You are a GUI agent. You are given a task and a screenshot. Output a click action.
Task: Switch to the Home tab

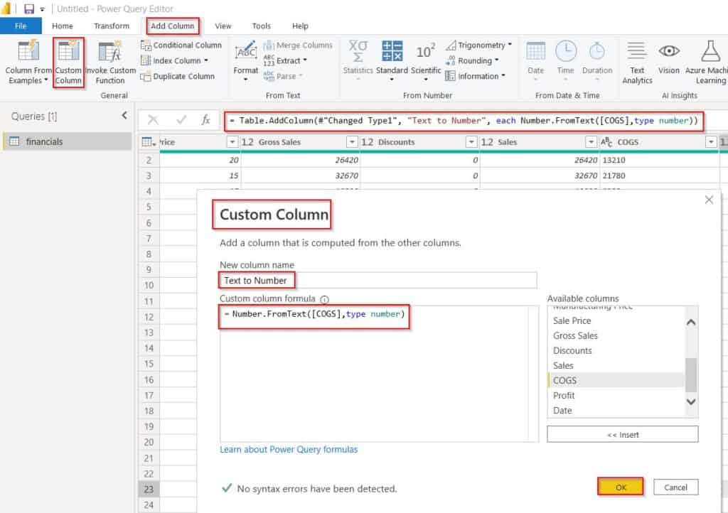click(63, 26)
